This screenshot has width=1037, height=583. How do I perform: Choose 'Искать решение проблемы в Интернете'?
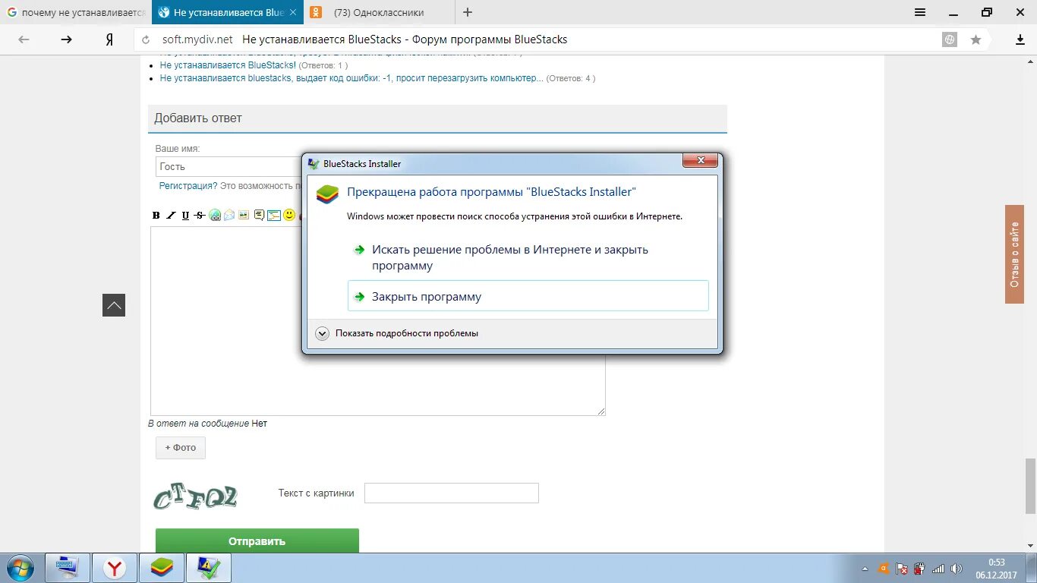528,257
